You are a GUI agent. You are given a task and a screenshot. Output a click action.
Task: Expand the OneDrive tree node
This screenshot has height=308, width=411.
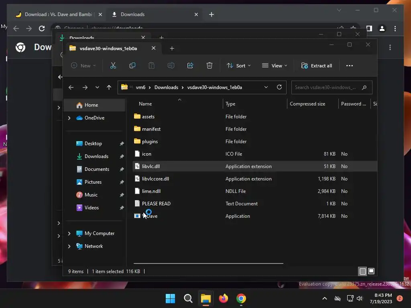pos(69,118)
